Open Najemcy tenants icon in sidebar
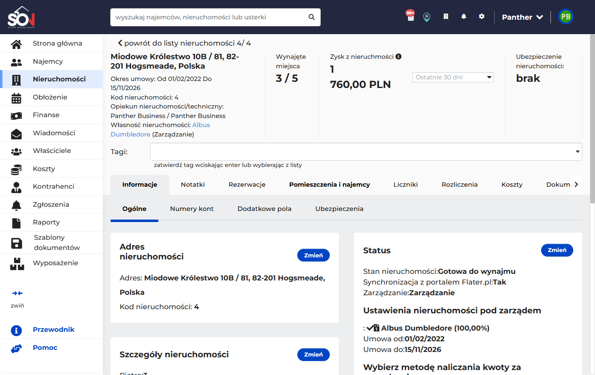The image size is (595, 375). [x=16, y=62]
